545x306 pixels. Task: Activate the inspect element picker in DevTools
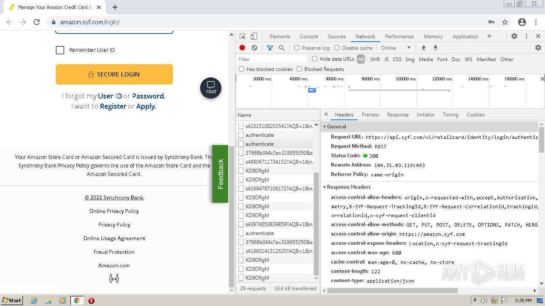[x=243, y=37]
